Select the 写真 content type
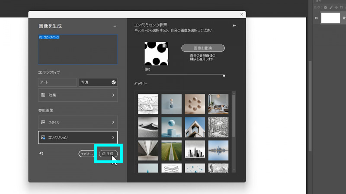This screenshot has width=346, height=194. pyautogui.click(x=98, y=82)
